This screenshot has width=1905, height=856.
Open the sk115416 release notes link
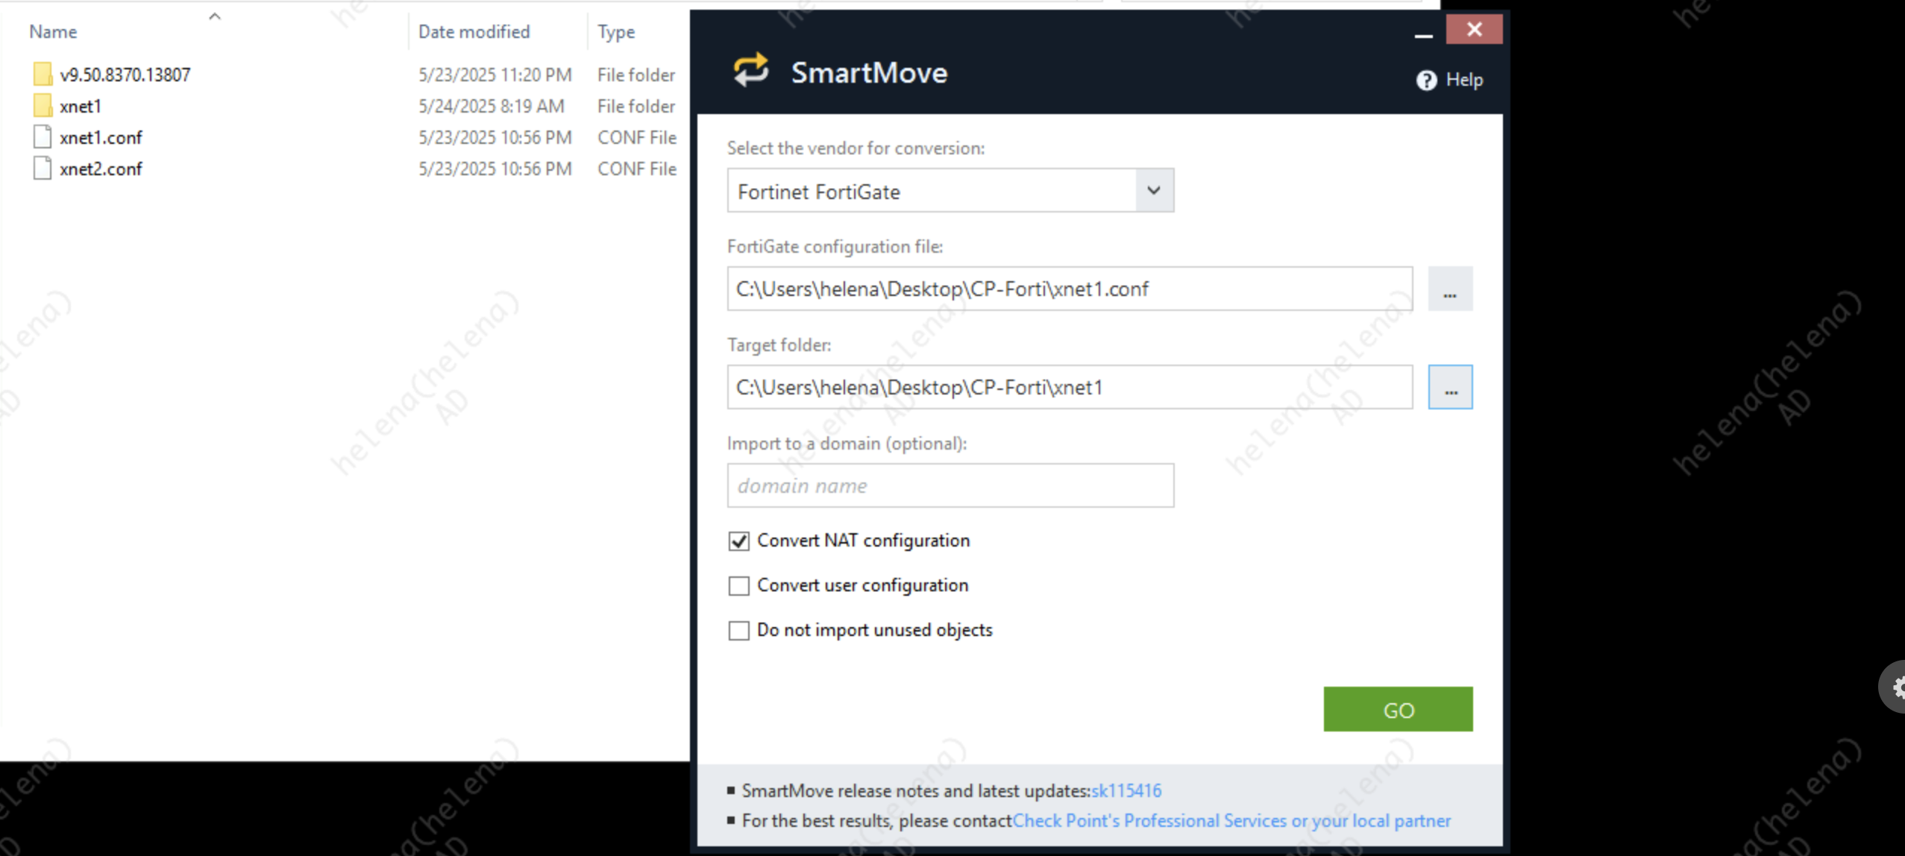(x=1126, y=790)
